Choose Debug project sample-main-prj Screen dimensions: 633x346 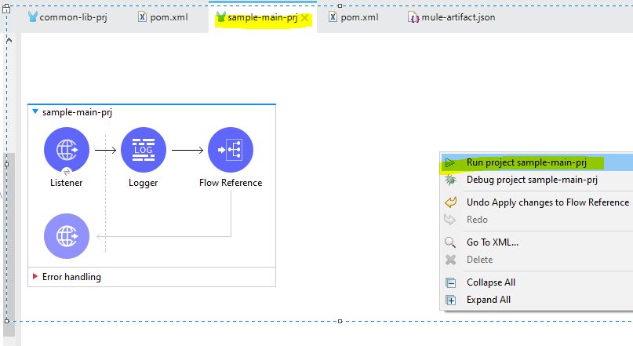click(x=532, y=180)
